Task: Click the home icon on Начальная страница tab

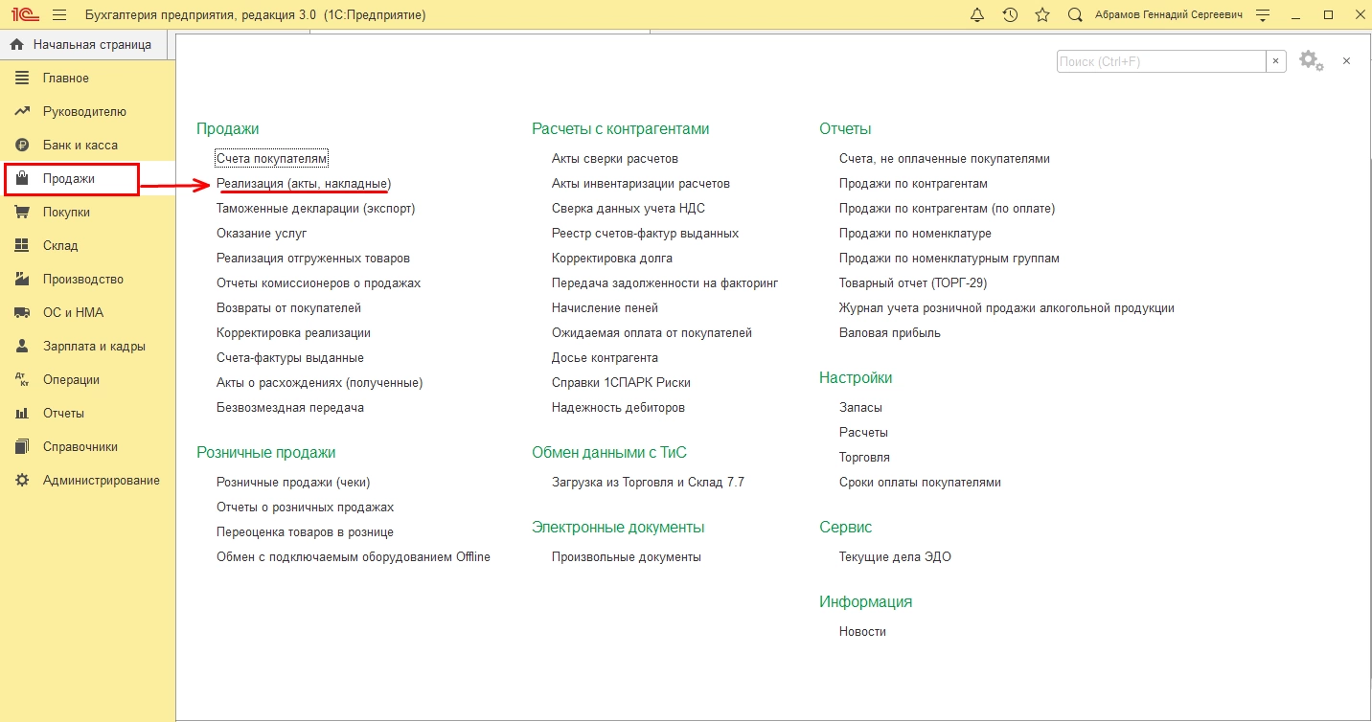Action: [x=16, y=44]
